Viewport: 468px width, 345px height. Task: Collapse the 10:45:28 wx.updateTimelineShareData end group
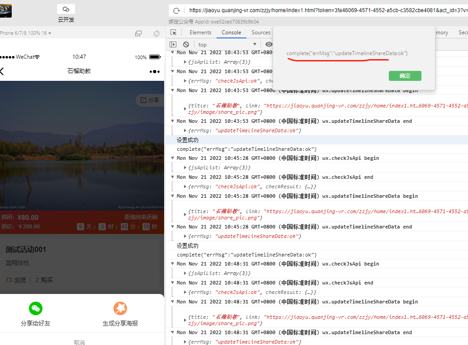(172, 227)
